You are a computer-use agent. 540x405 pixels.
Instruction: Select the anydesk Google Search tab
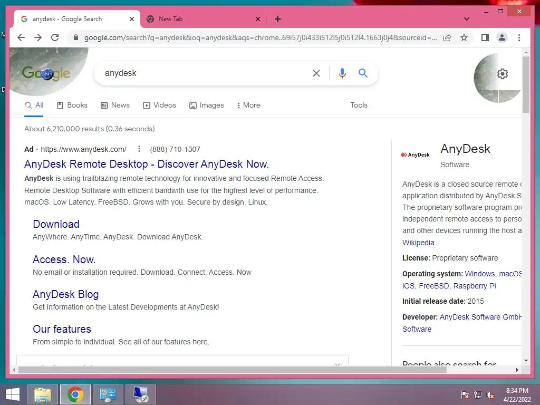[x=77, y=19]
